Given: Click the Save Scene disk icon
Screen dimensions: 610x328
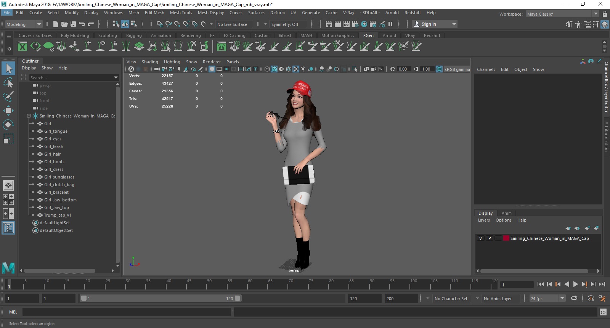Looking at the screenshot, I should (73, 24).
